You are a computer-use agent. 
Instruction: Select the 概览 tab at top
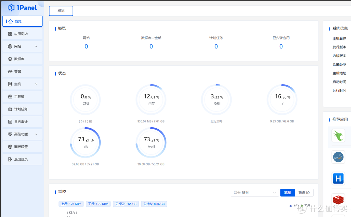point(61,11)
